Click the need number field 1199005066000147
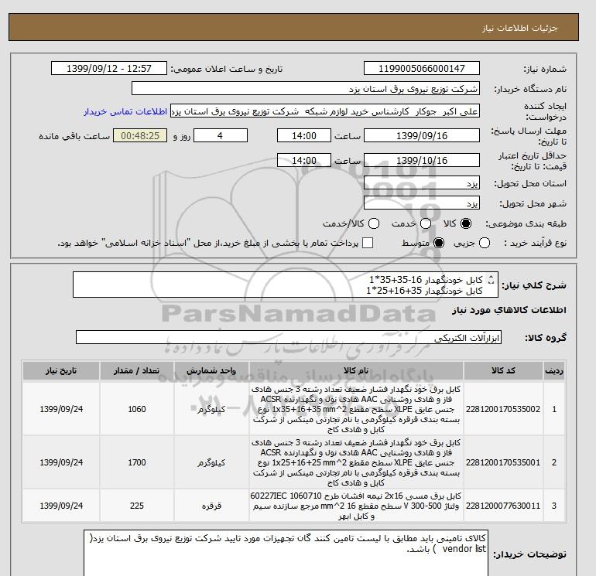596x576 pixels. [x=422, y=68]
